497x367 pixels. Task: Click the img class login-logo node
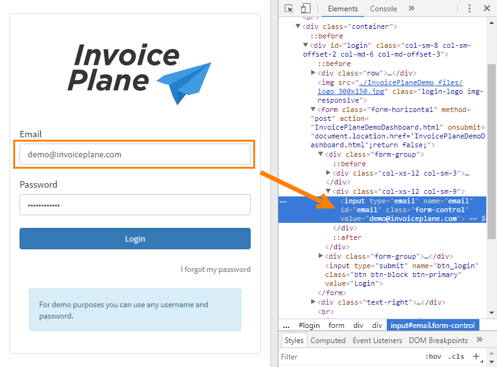[401, 91]
